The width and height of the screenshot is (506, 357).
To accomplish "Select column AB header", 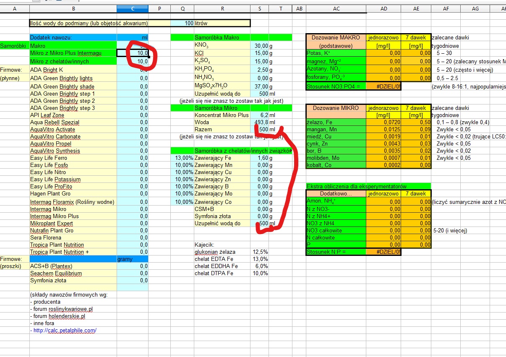I will click(x=299, y=9).
